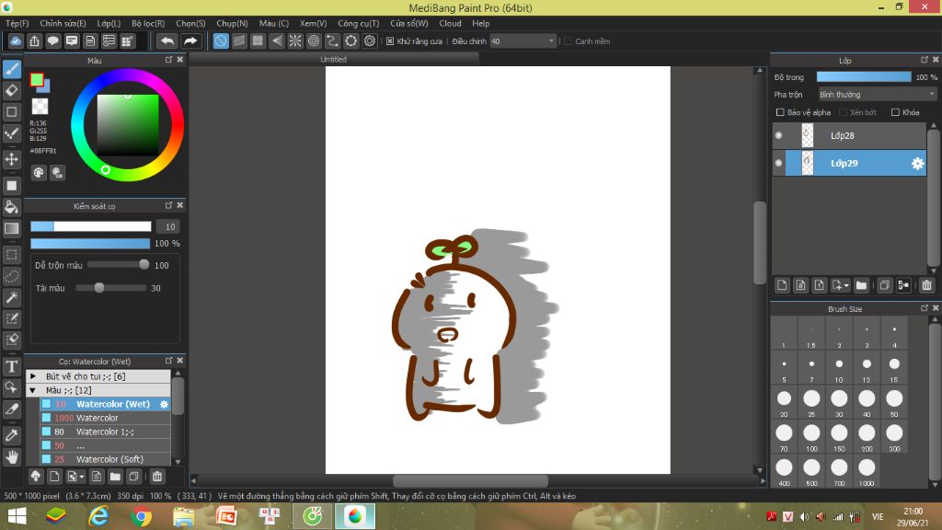Select the Hand pan tool
942x530 pixels.
tap(12, 456)
